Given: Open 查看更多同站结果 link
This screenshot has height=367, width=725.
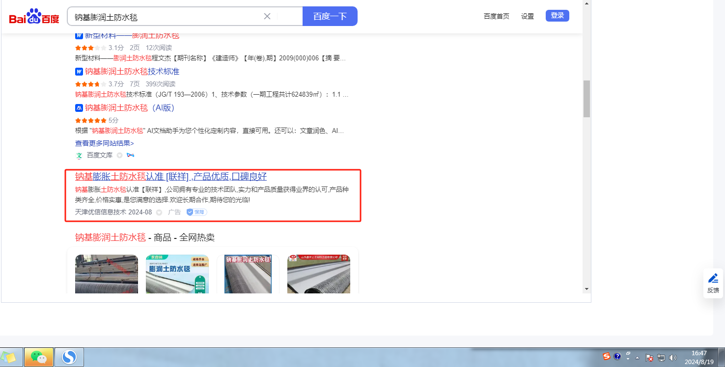Looking at the screenshot, I should [105, 143].
